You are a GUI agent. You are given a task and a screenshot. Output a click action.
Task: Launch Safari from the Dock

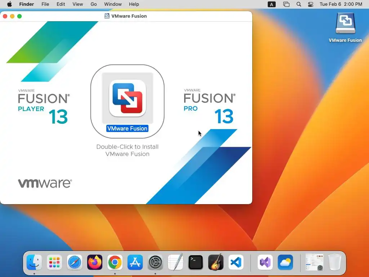click(75, 262)
